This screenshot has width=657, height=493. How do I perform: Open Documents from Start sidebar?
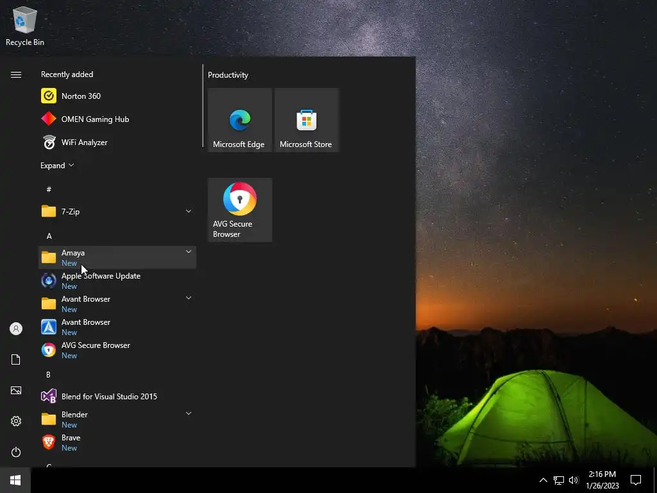click(x=16, y=359)
